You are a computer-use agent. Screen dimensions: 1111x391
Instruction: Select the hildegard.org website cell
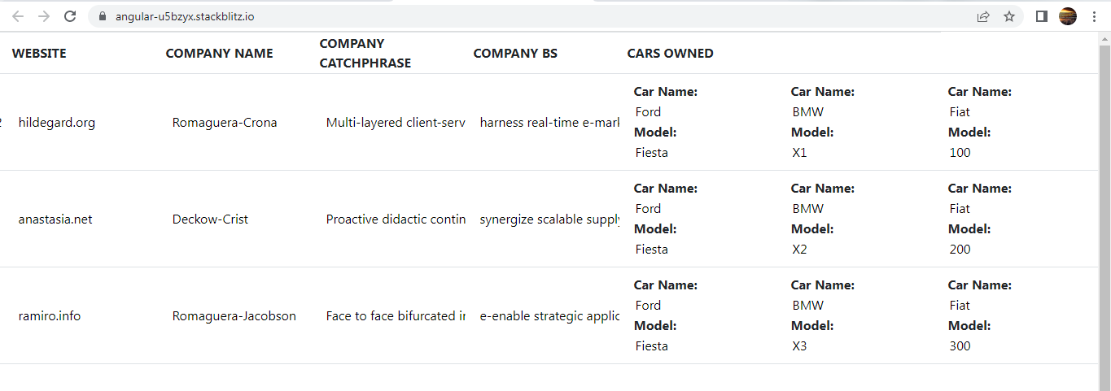57,123
